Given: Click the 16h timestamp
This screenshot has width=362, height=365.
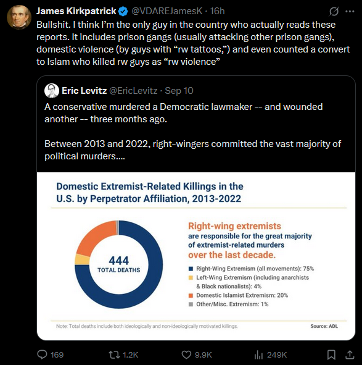Looking at the screenshot, I should [217, 11].
